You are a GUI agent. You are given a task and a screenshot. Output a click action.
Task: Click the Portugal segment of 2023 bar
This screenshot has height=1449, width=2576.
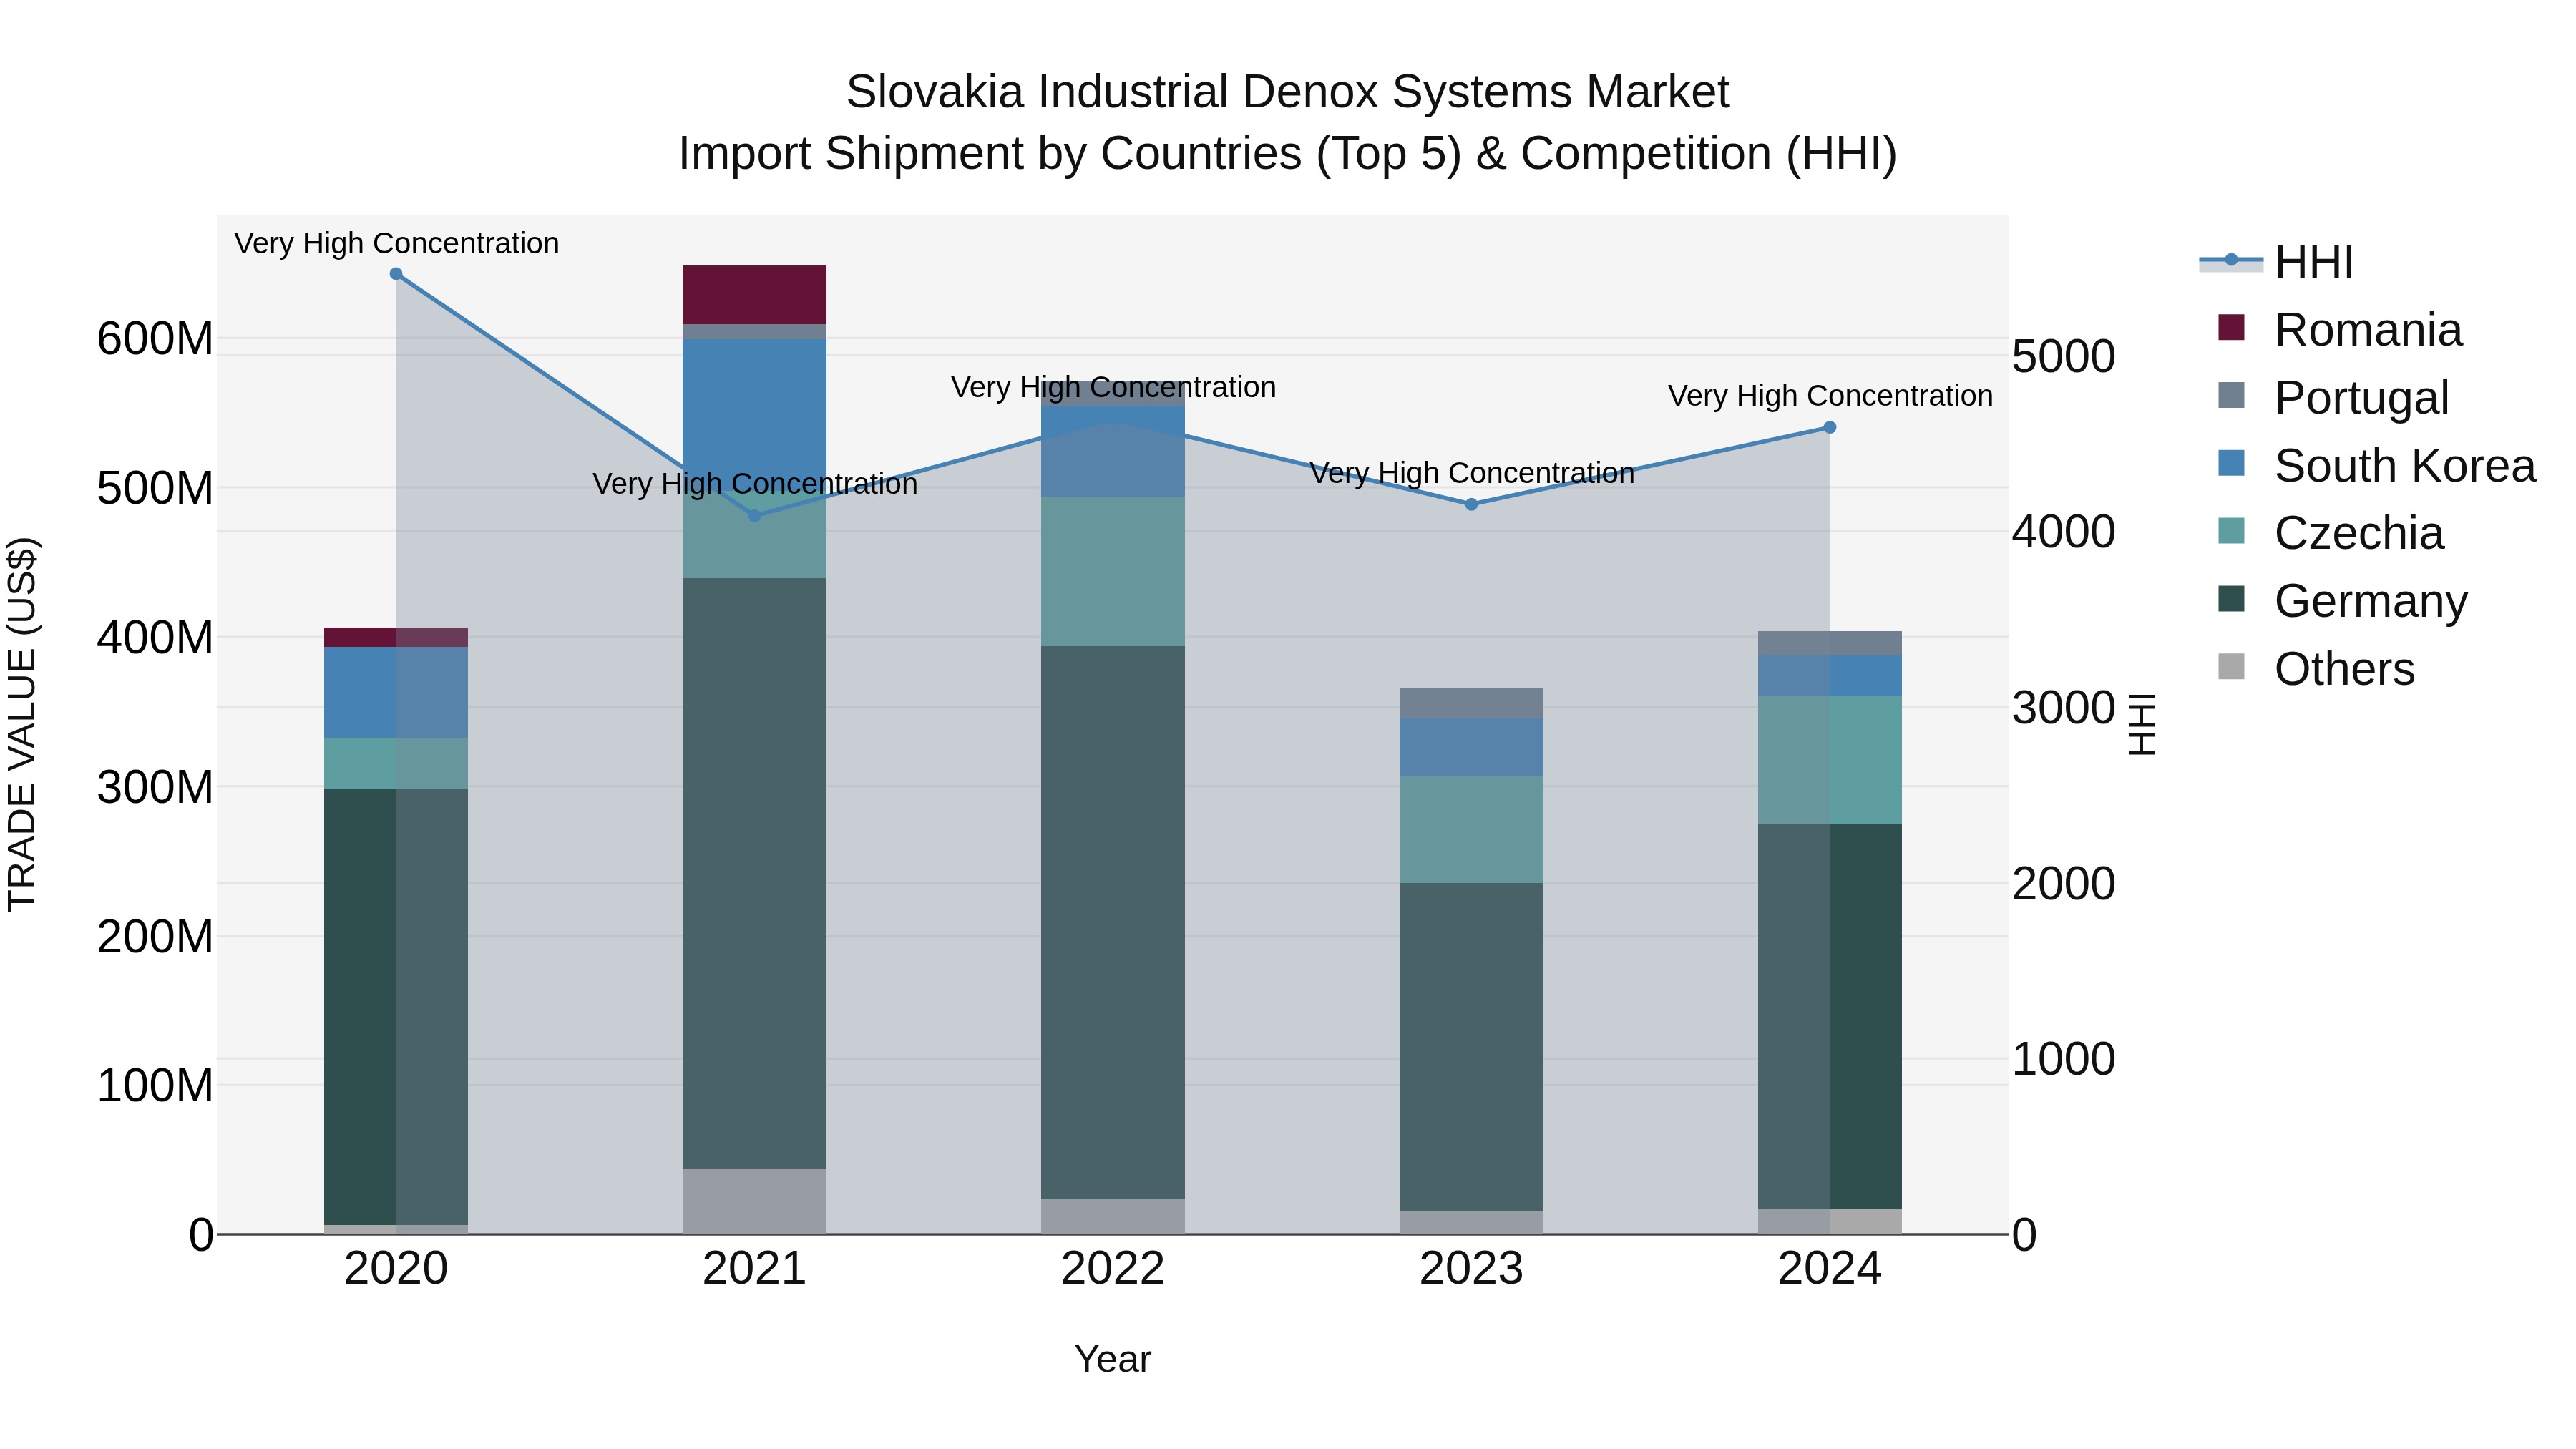tap(1471, 704)
